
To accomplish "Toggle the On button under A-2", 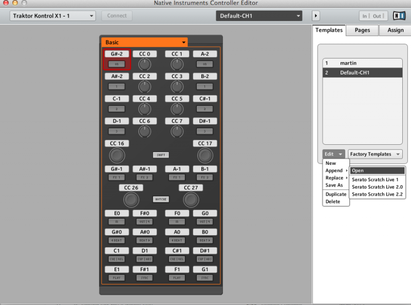I will click(204, 64).
